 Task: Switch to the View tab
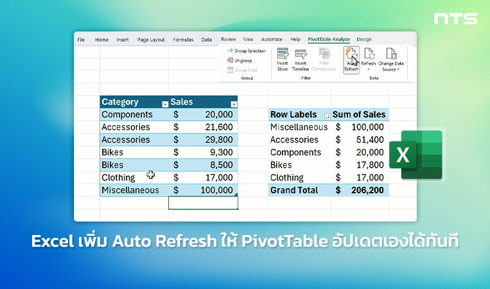[248, 39]
